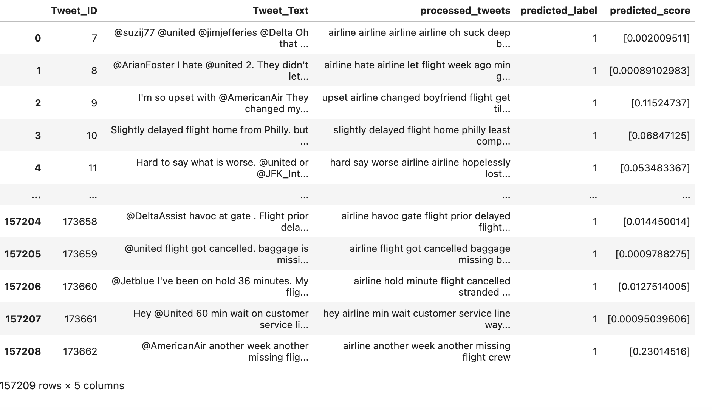Select row index 157204
Viewport: 712px width, 410px height.
pyautogui.click(x=23, y=222)
